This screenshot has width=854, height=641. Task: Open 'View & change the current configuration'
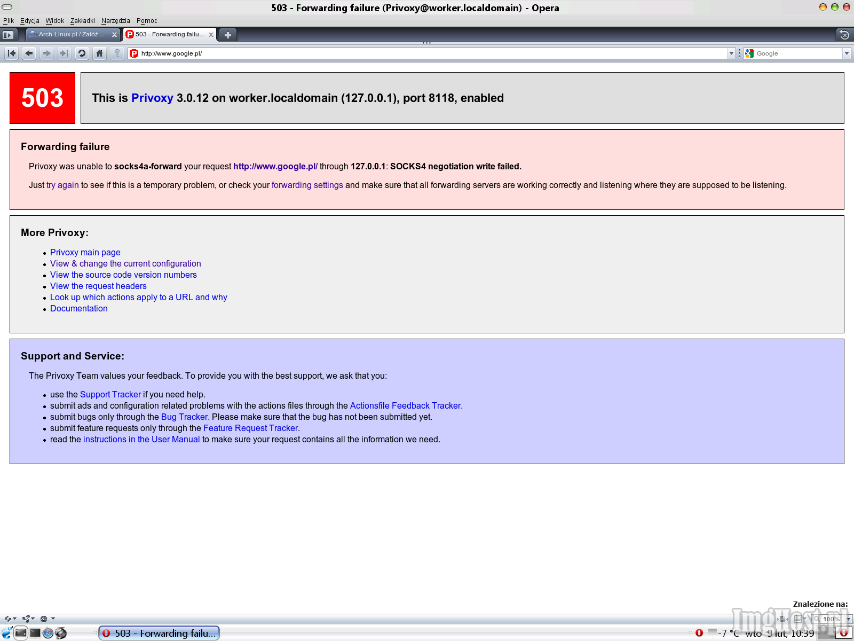[x=125, y=264]
